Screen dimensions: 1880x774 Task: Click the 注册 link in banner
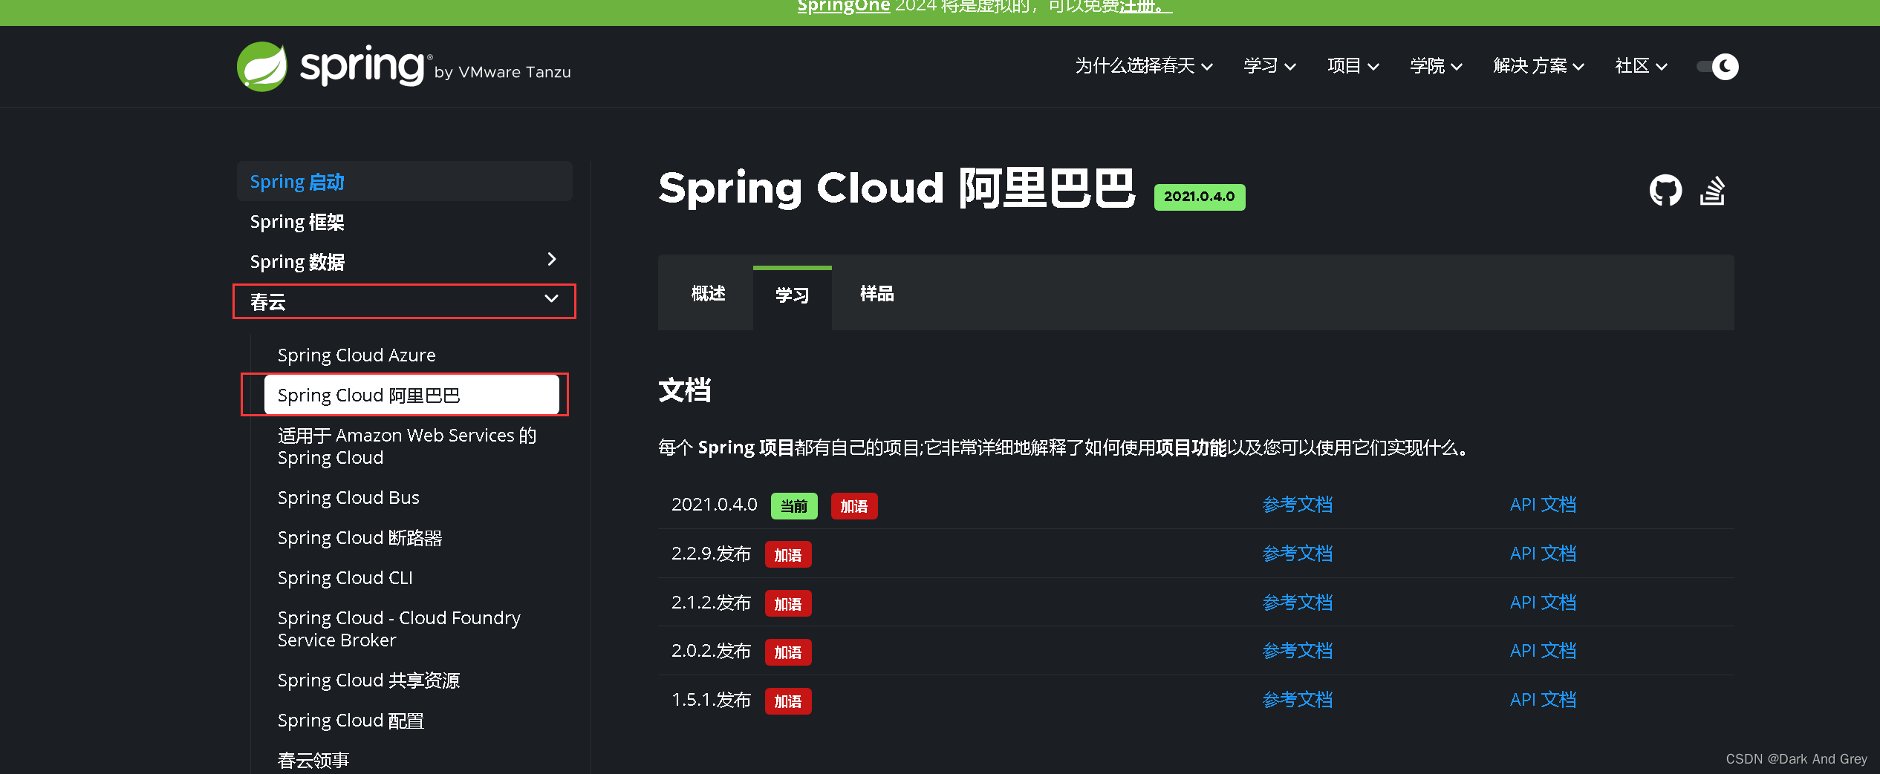click(x=1145, y=7)
